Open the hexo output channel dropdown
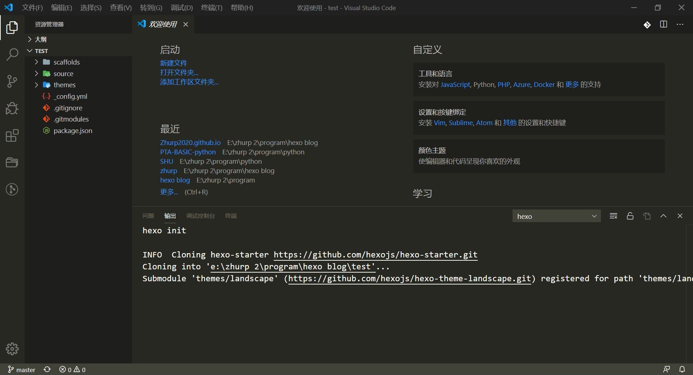Viewport: 693px width, 375px height. 557,216
